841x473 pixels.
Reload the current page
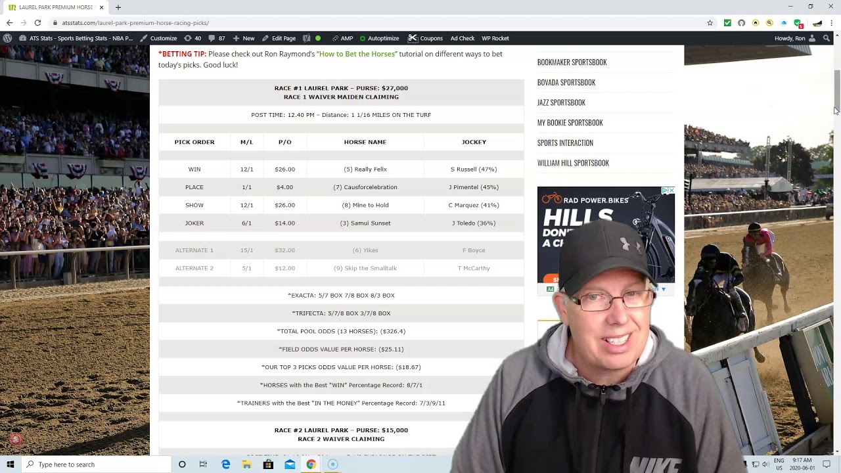tap(37, 23)
